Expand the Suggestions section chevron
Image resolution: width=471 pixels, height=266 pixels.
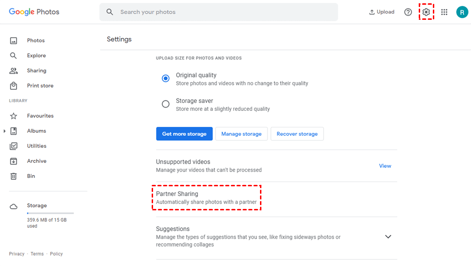point(388,237)
